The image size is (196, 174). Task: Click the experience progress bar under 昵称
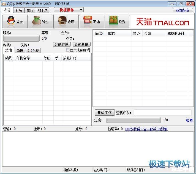21,38
